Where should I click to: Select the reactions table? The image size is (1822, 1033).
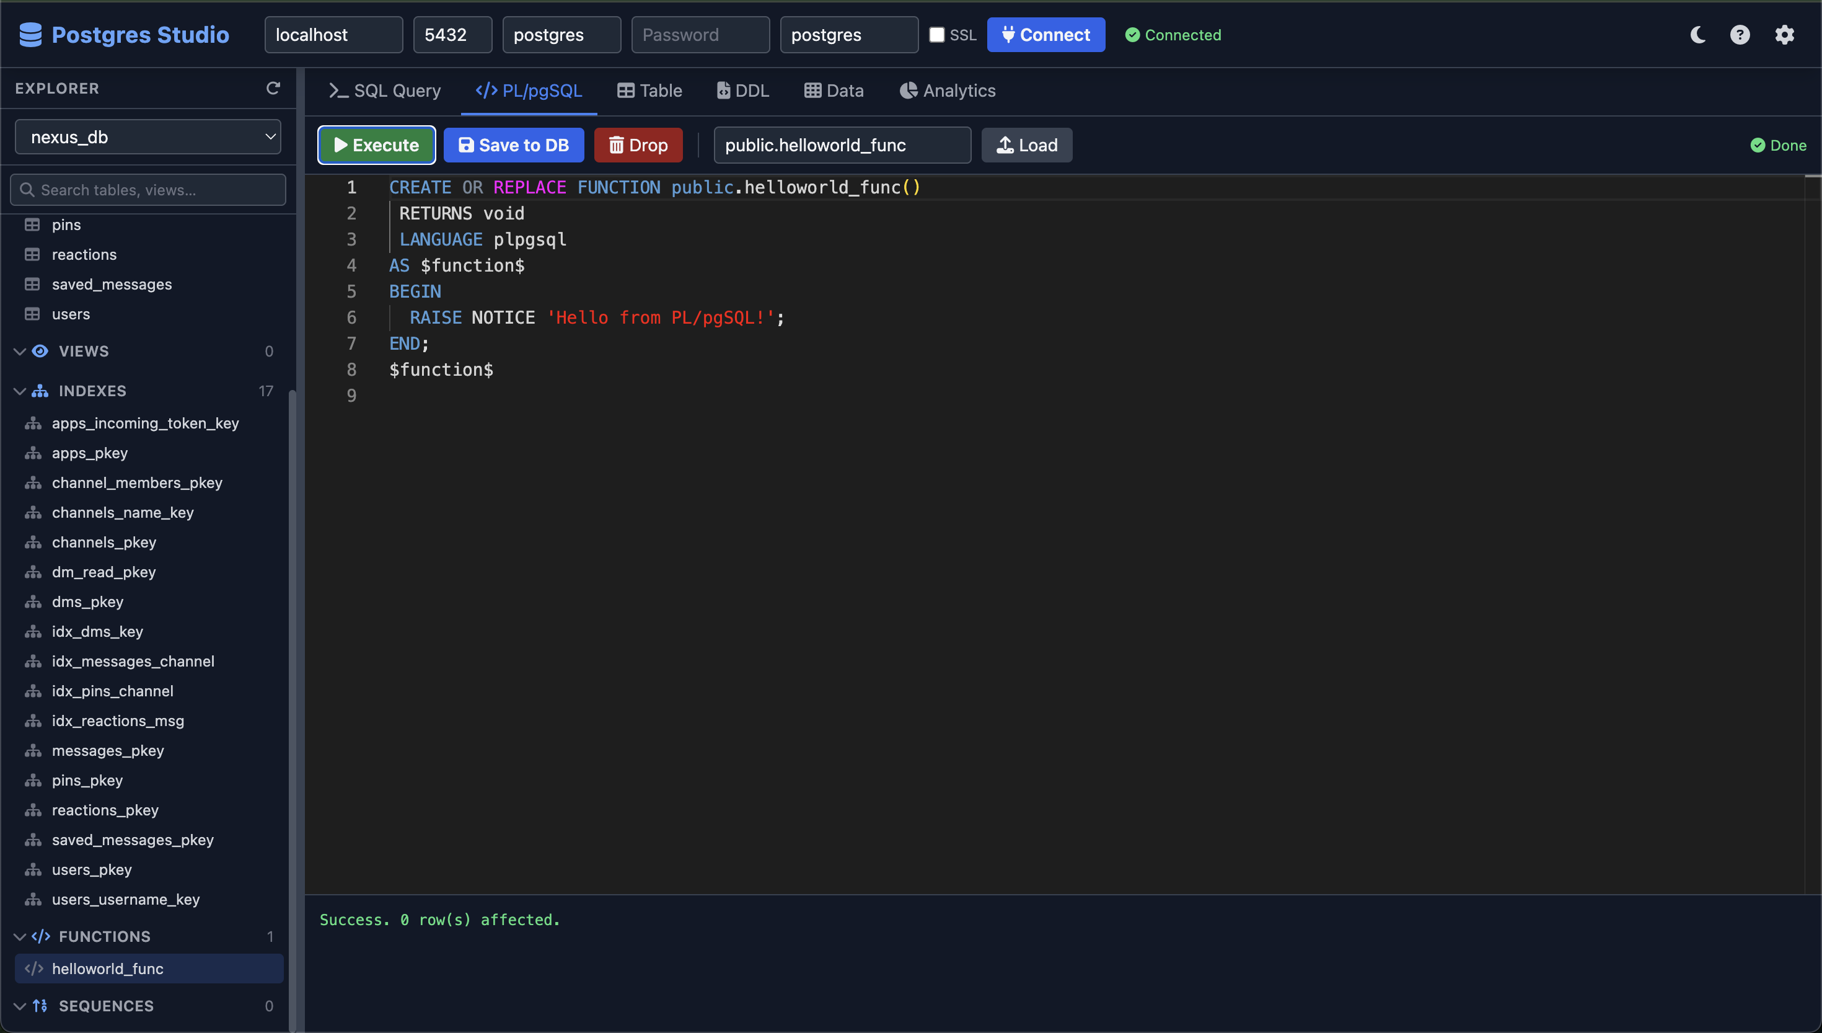148,255
